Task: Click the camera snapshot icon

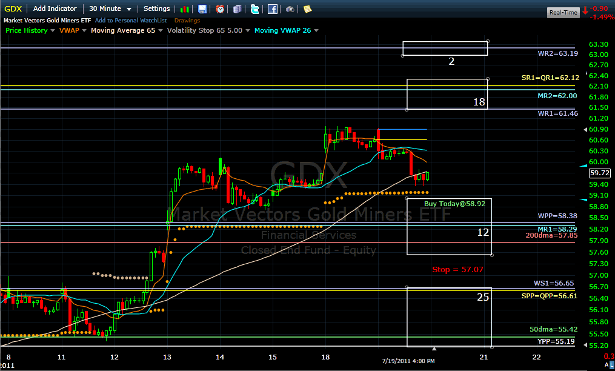Action: click(x=291, y=9)
